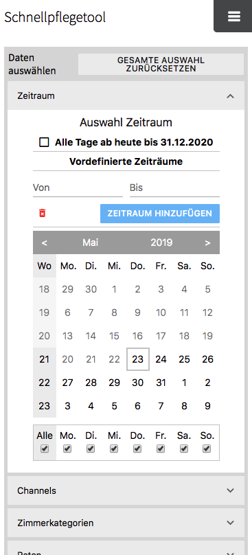The width and height of the screenshot is (252, 555).
Task: Uncheck the Sa. weekday checkbox
Action: click(x=184, y=449)
